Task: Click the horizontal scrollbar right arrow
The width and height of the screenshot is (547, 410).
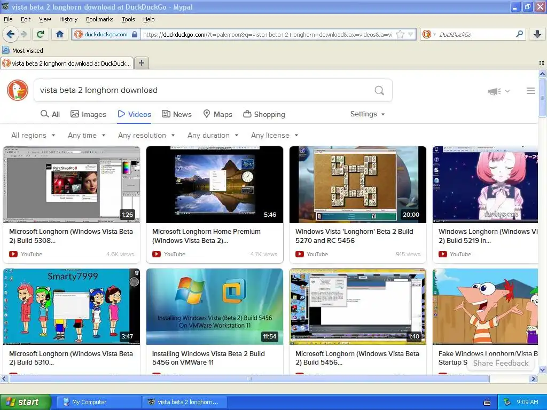Action: tap(534, 379)
